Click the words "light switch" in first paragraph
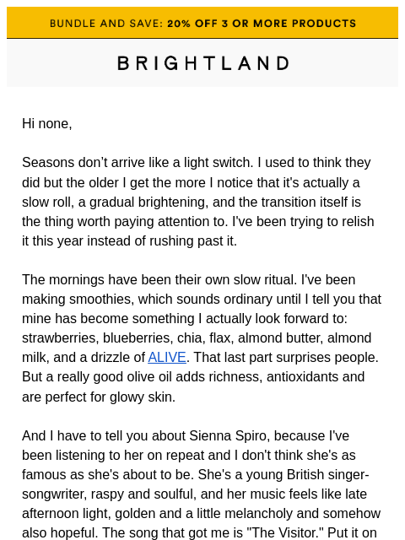405x540 pixels. pos(219,163)
